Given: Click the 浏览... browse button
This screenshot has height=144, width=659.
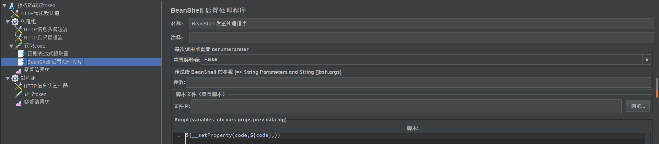Looking at the screenshot, I should (x=638, y=106).
